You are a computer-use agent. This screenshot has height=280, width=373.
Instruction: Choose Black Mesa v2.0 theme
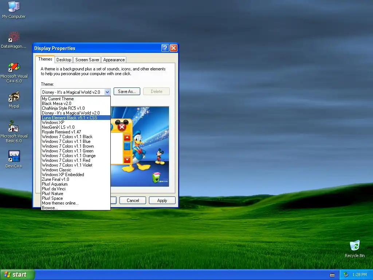tap(76, 103)
